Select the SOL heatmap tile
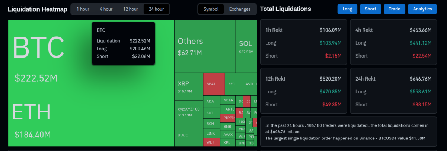447x151 pixels. tap(246, 46)
